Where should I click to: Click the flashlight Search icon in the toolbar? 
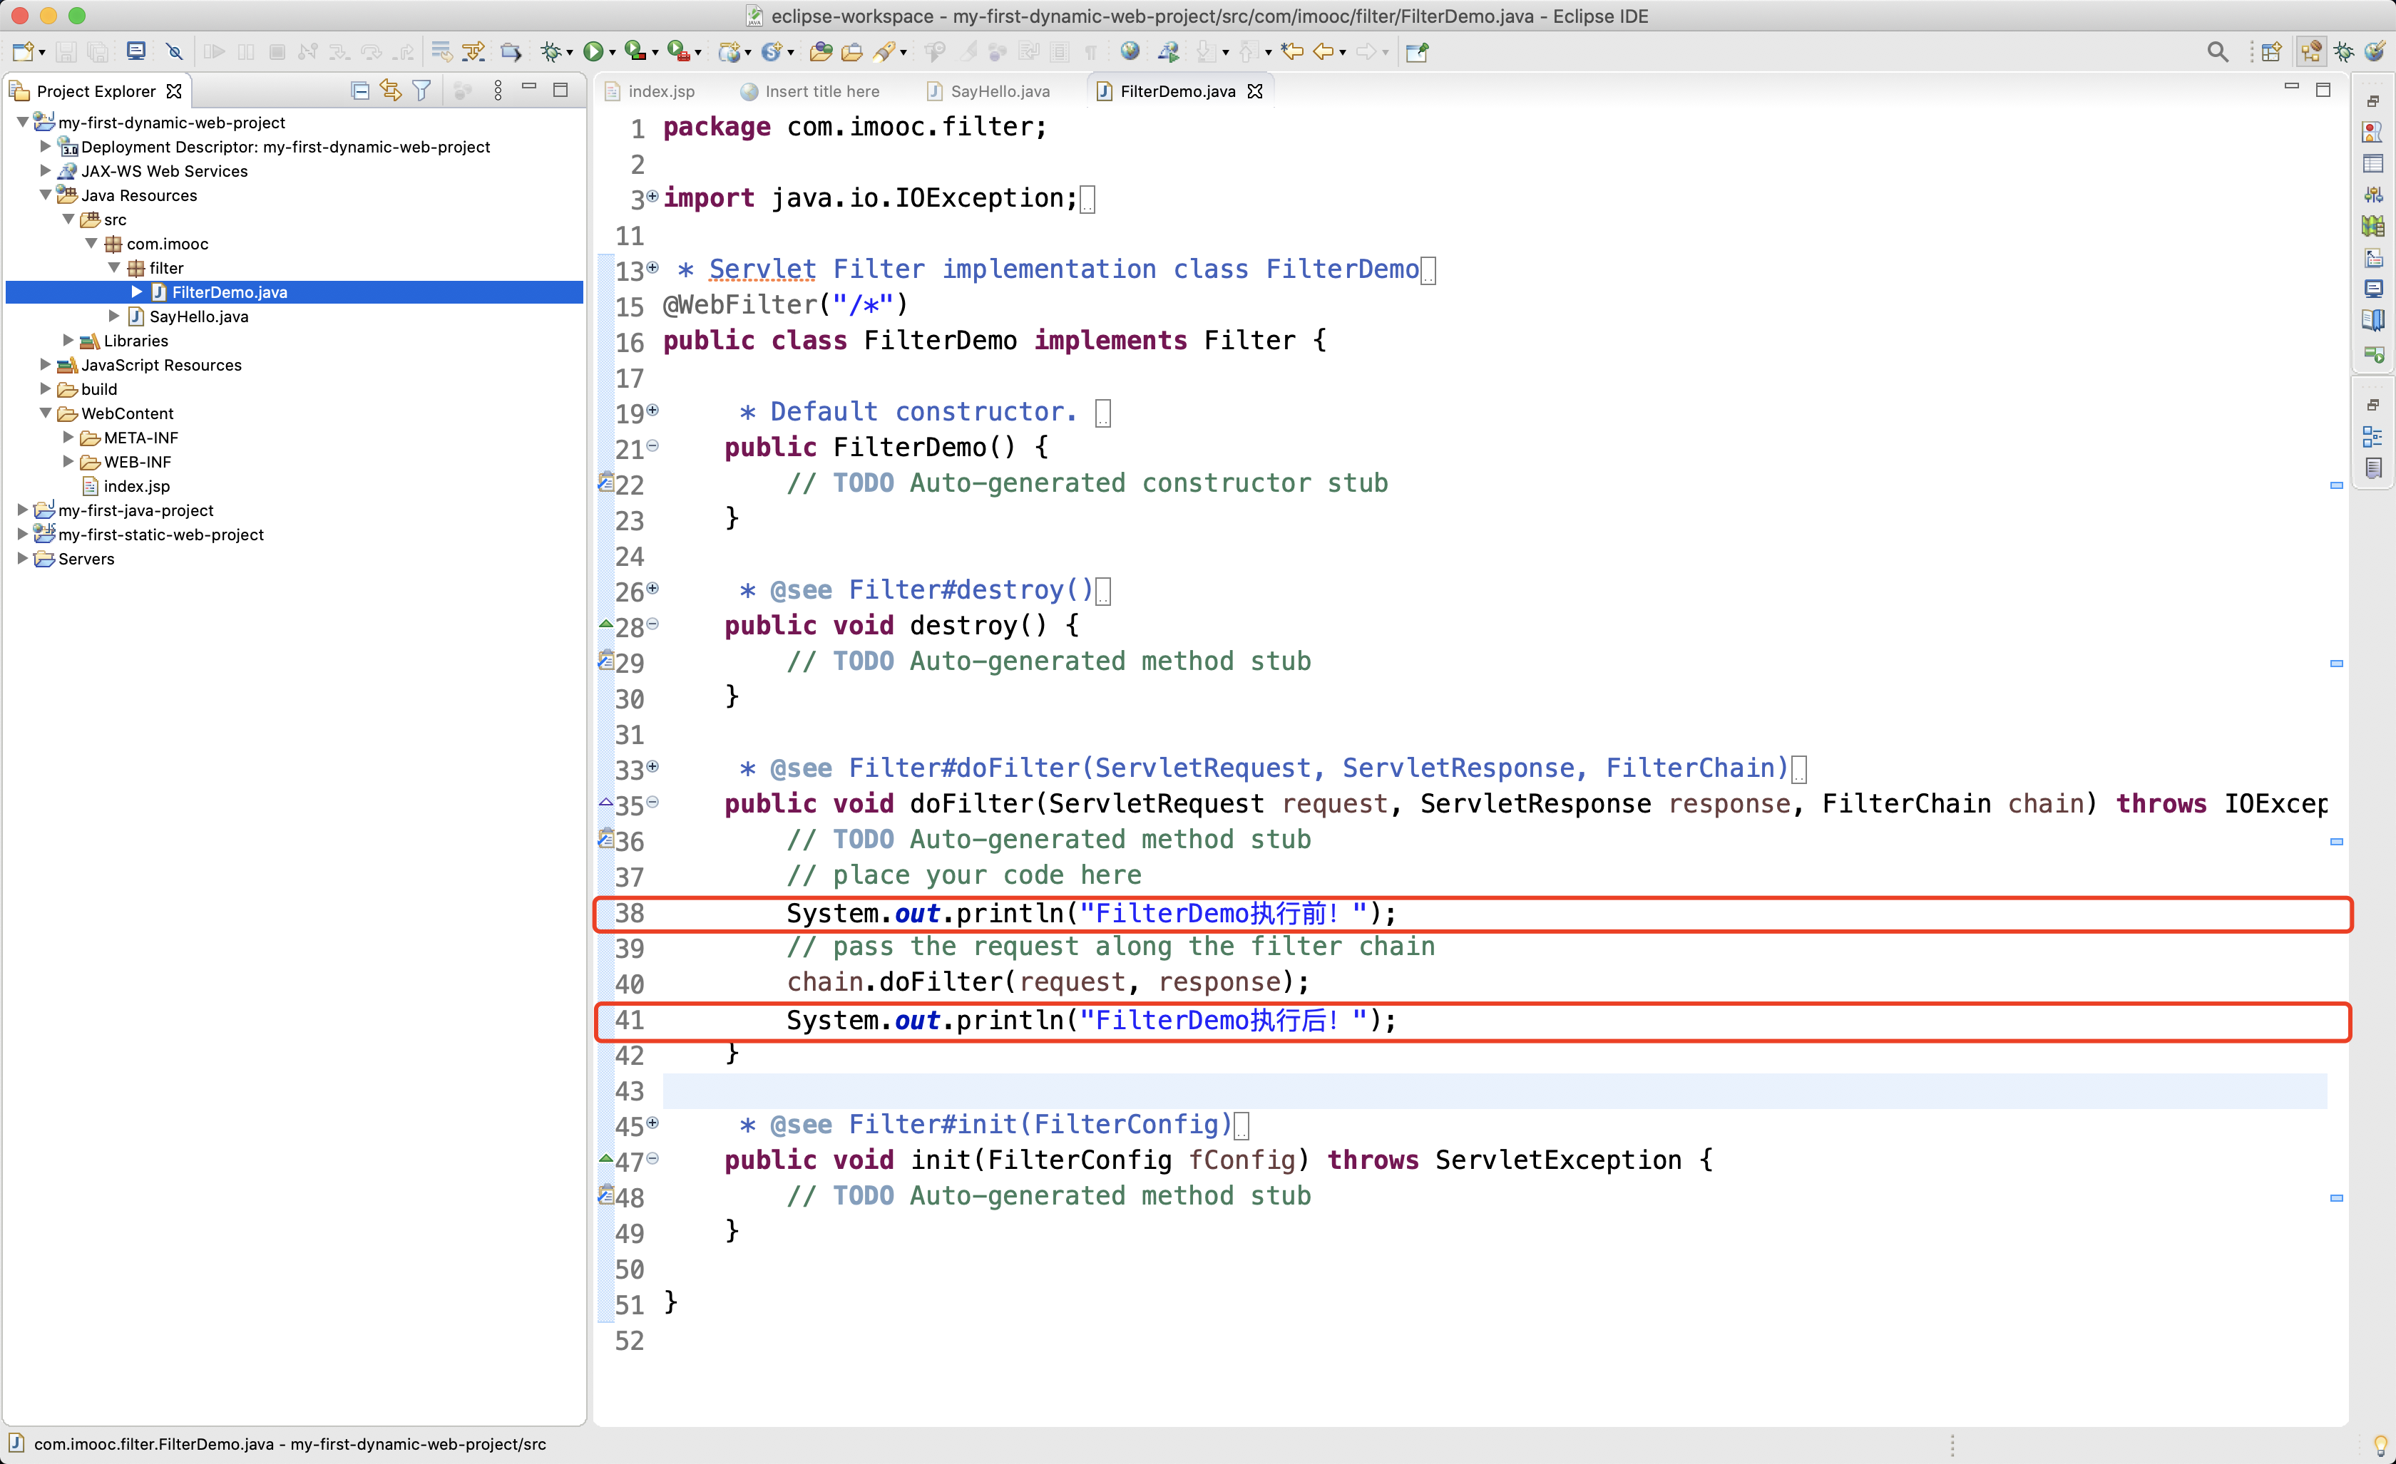click(x=884, y=51)
